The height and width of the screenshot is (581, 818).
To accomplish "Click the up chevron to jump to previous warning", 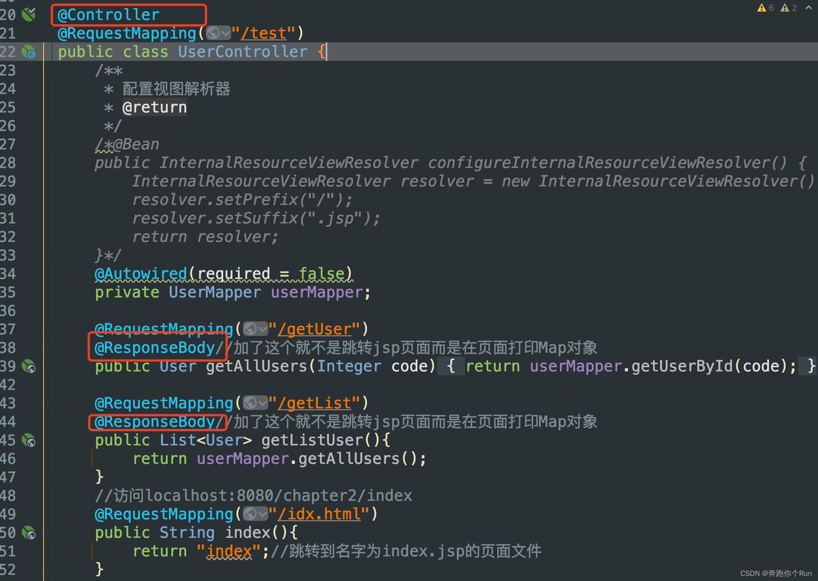I will [x=809, y=7].
